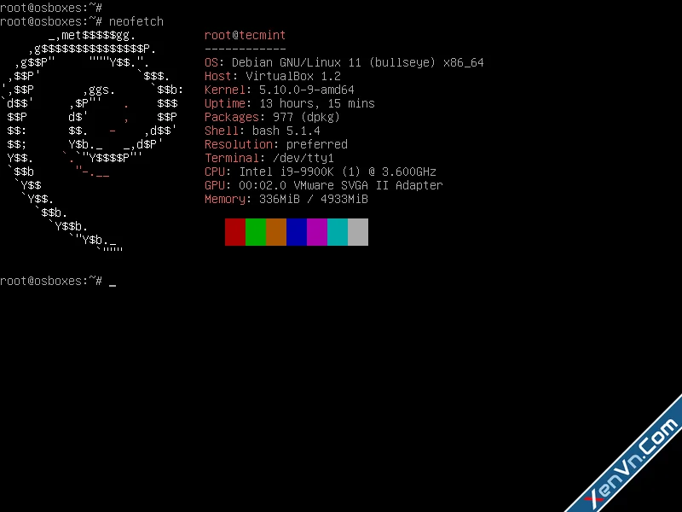Image resolution: width=682 pixels, height=512 pixels.
Task: Click the Memory: 336MiB / 4933MiB line
Action: (x=286, y=199)
